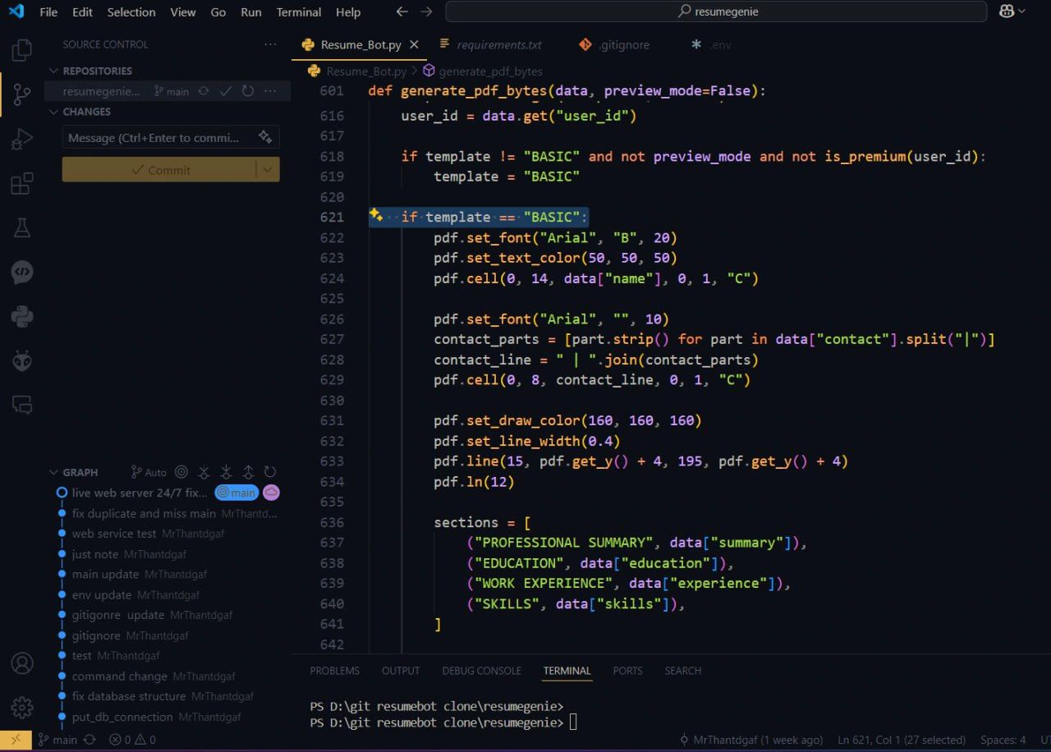Screen dimensions: 1051x752
Task: Open more actions for resumegenie repository
Action: [x=271, y=91]
